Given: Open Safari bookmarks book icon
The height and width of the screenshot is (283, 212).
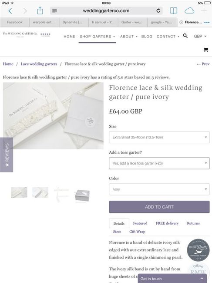Looking at the screenshot, I should [174, 10].
